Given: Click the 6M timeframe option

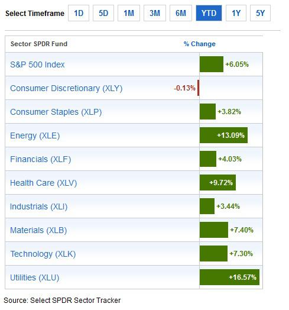Looking at the screenshot, I should (x=181, y=13).
